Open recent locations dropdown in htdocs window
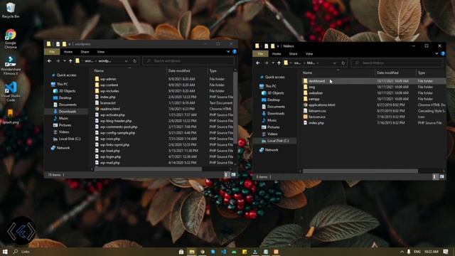 pos(273,63)
